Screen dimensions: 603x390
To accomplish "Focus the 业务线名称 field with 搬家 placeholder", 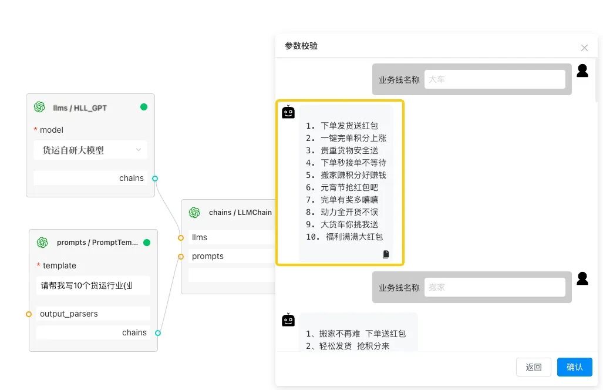I will coord(494,287).
